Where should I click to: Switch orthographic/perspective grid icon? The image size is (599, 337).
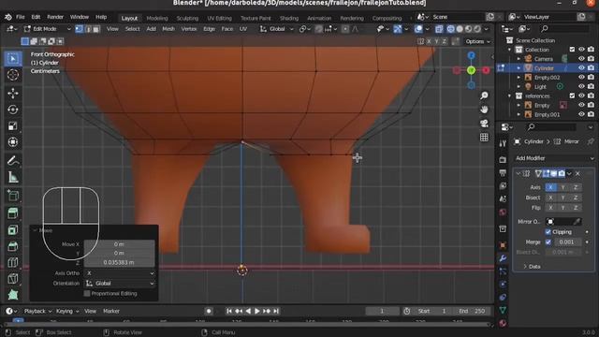pyautogui.click(x=484, y=138)
